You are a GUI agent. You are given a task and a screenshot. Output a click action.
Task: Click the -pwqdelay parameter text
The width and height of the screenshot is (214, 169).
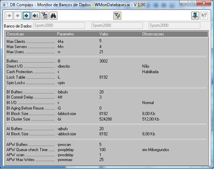[65, 150]
